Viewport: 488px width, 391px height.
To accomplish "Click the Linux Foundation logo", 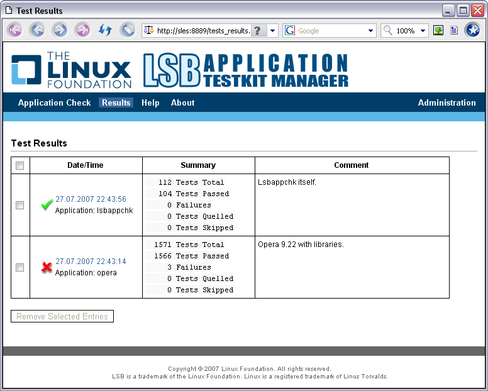I will (71, 70).
